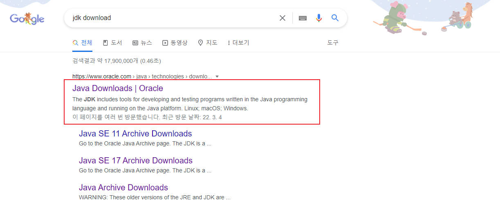The height and width of the screenshot is (203, 500).
Task: Click the blue magnifier search button
Action: [335, 18]
